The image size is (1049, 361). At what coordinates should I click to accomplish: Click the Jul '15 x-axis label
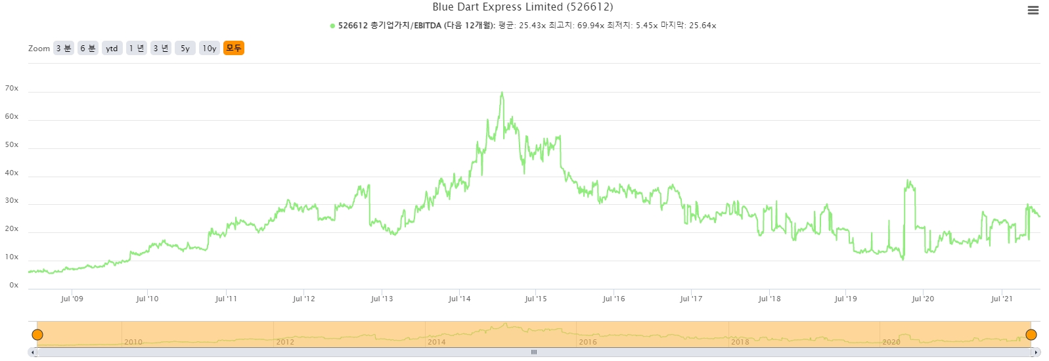pos(536,299)
